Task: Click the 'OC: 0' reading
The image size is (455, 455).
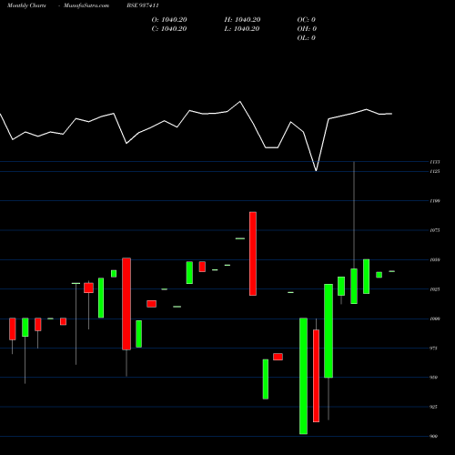Action: tap(307, 20)
